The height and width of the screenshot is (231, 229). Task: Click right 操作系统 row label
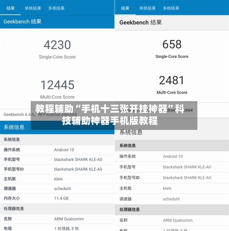pos(127,156)
